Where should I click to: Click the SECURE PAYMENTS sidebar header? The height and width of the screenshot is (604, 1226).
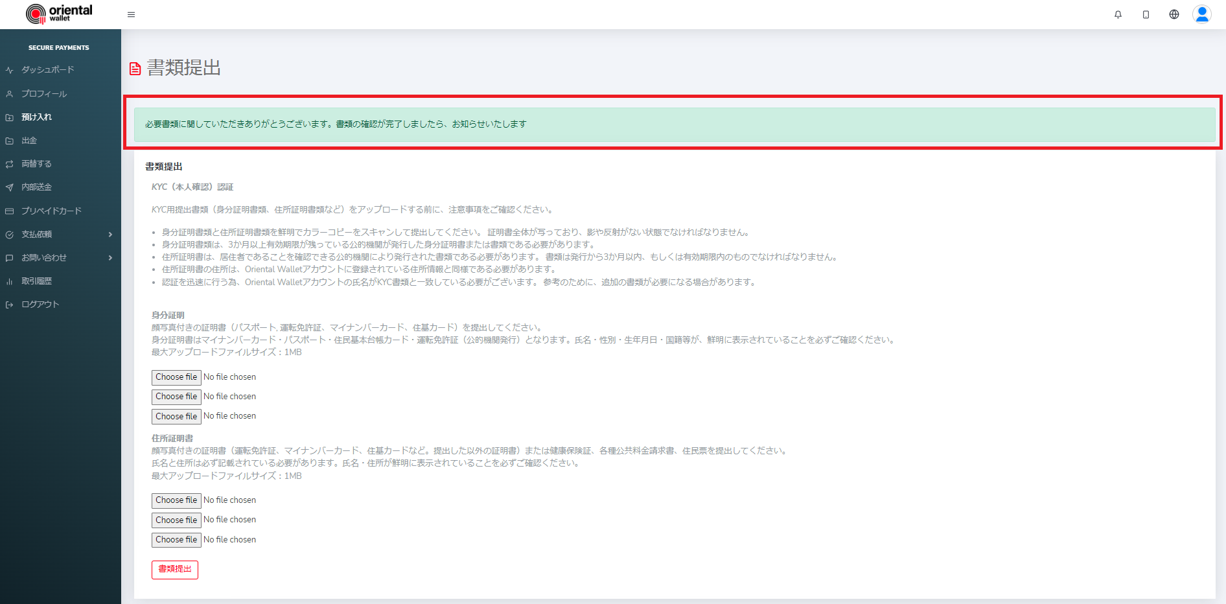59,48
